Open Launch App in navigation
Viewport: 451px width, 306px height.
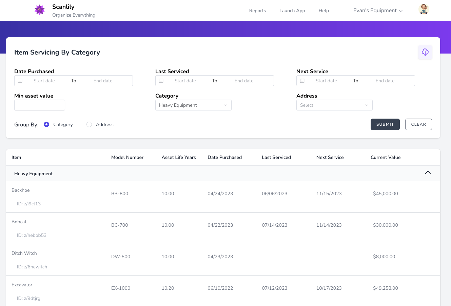pos(292,11)
